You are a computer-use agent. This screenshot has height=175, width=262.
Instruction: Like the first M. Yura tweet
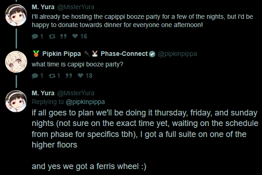[75, 36]
